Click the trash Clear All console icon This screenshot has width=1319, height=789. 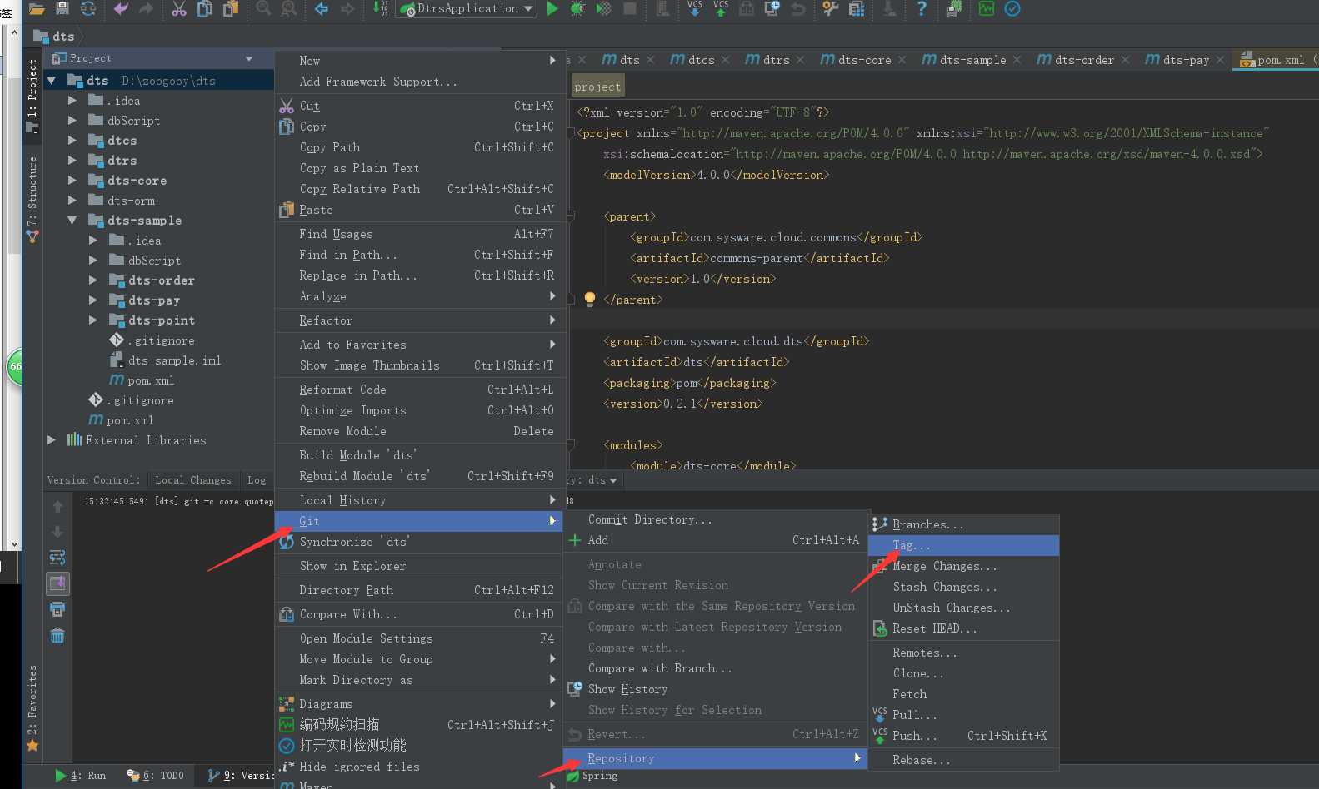57,636
